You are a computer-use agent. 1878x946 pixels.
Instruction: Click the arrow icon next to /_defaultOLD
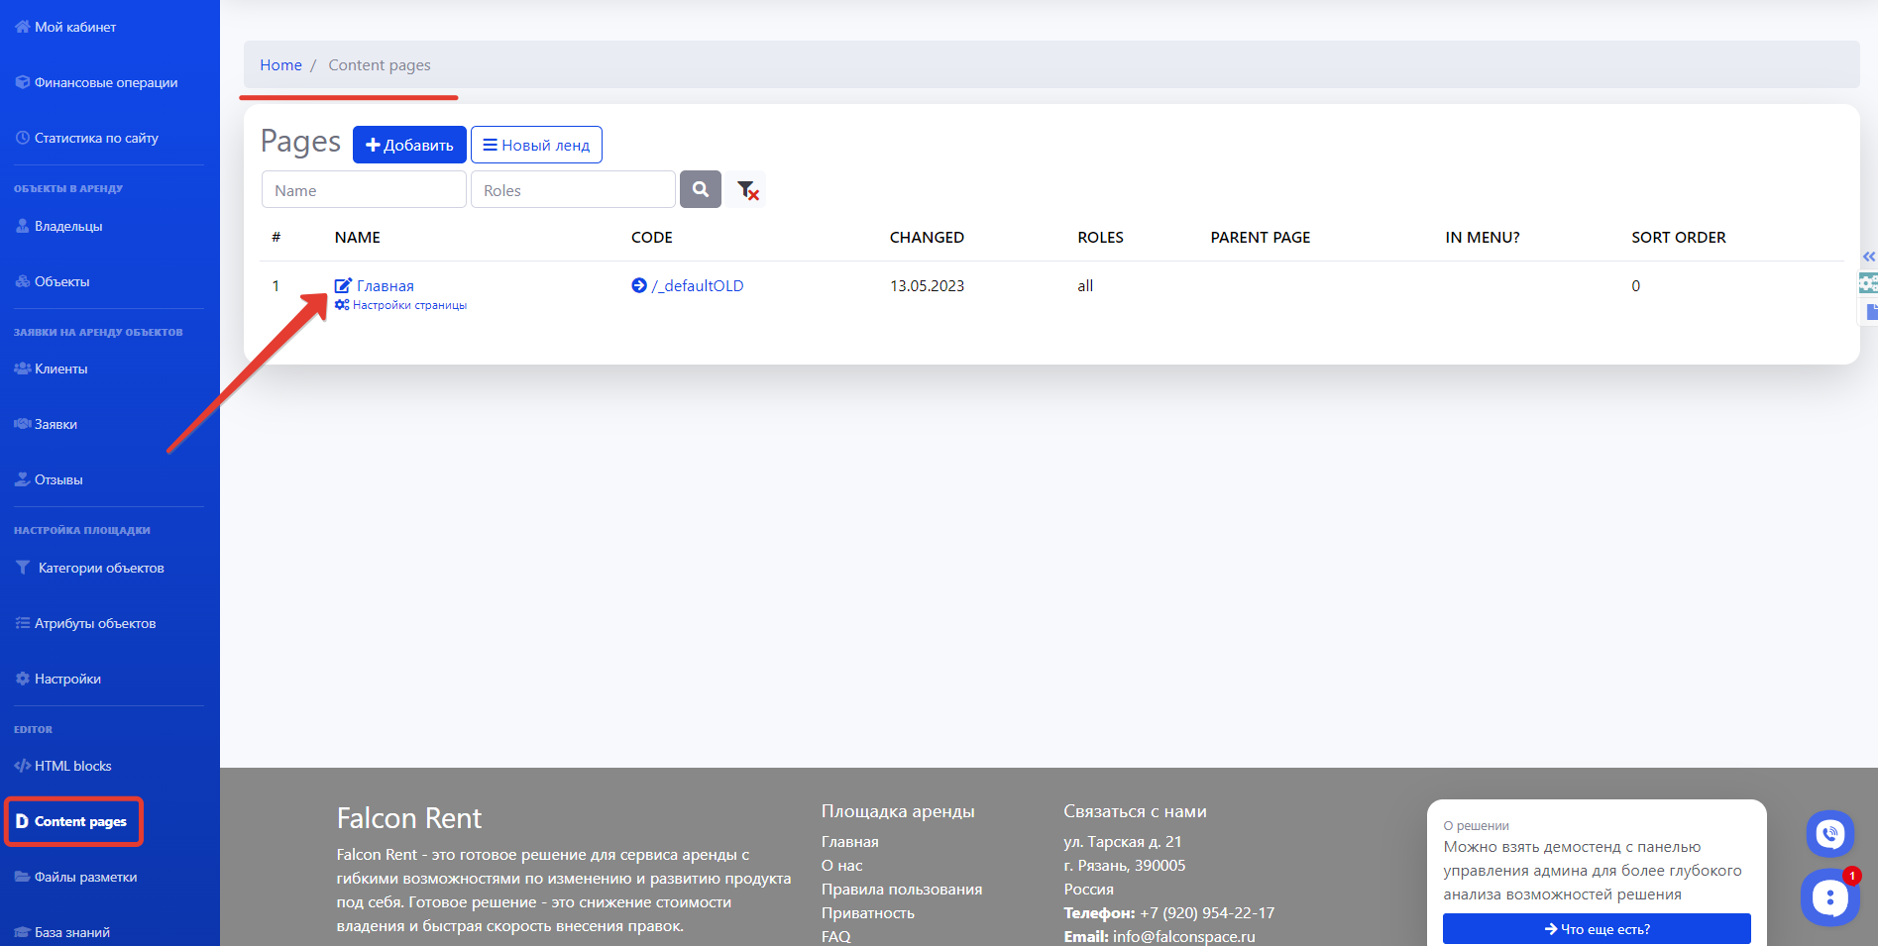click(x=639, y=285)
